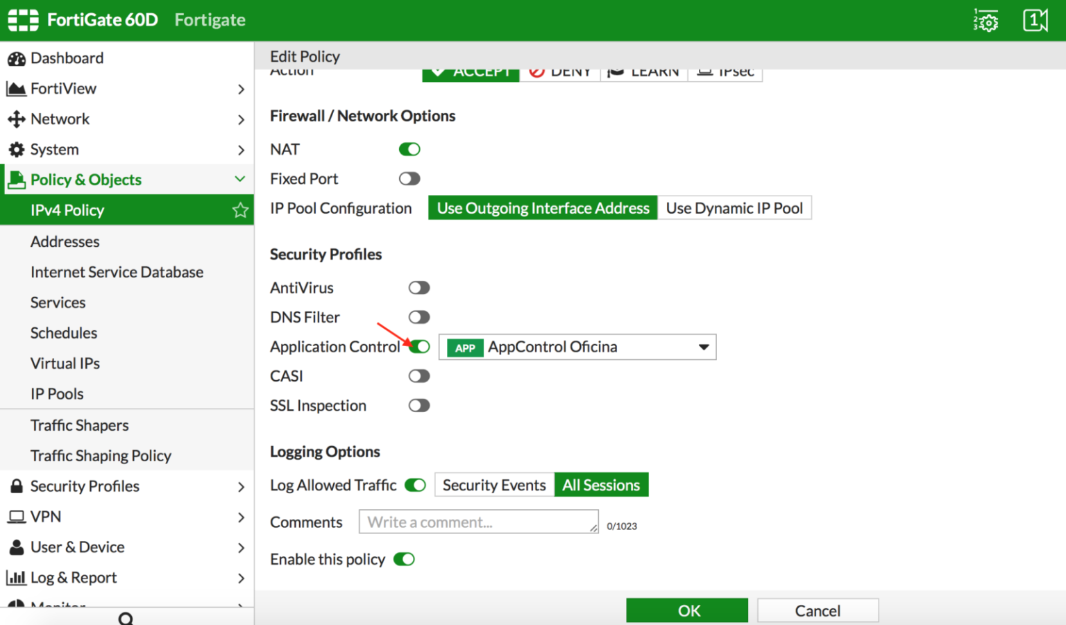Click the Security Profiles lock icon
The width and height of the screenshot is (1066, 625).
[x=17, y=486]
